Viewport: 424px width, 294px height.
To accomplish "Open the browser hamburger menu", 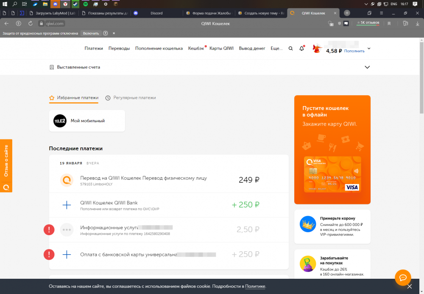I will tap(381, 13).
